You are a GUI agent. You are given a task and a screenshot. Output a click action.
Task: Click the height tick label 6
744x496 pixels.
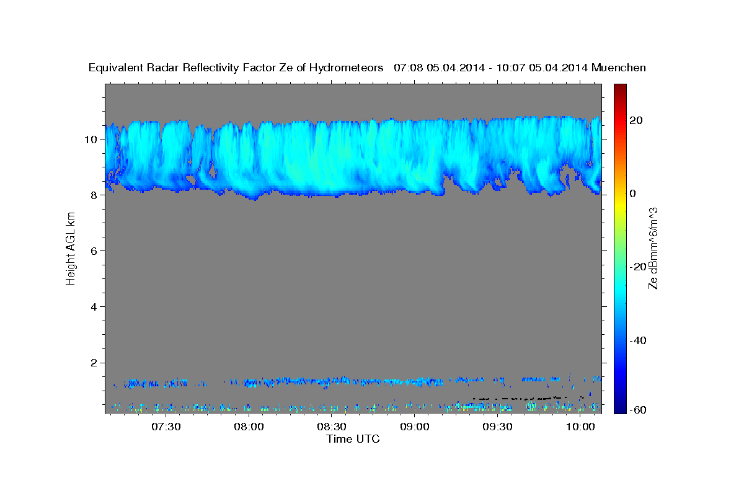94,250
